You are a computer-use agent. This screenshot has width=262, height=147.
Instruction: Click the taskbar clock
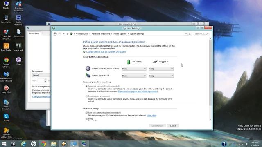(x=255, y=144)
